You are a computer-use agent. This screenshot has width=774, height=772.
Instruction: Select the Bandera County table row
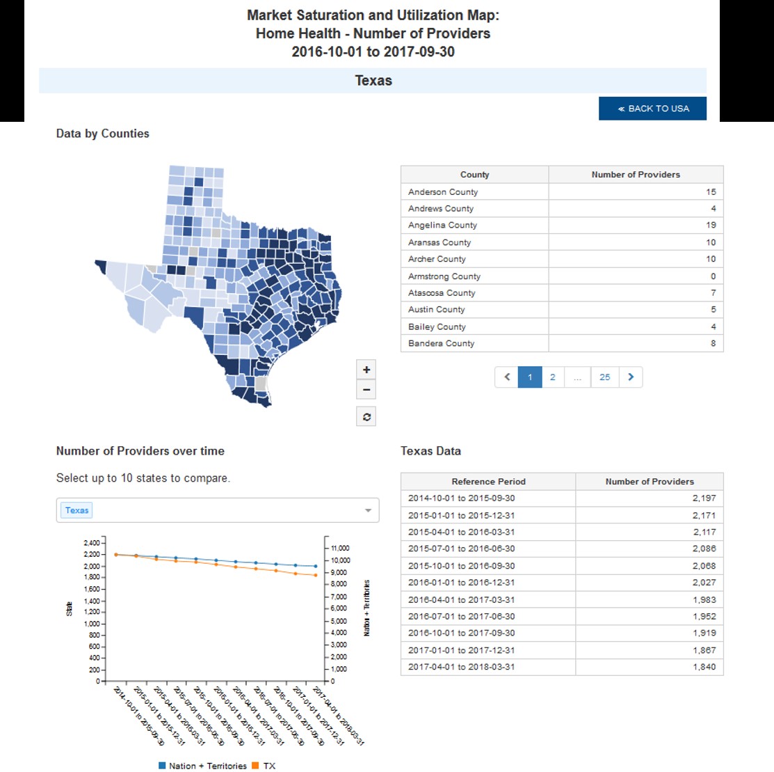[x=561, y=343]
